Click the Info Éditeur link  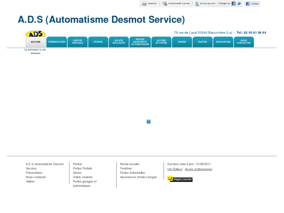175,169
